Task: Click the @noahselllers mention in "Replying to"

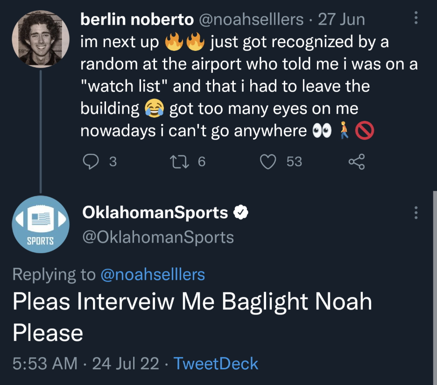Action: point(153,274)
